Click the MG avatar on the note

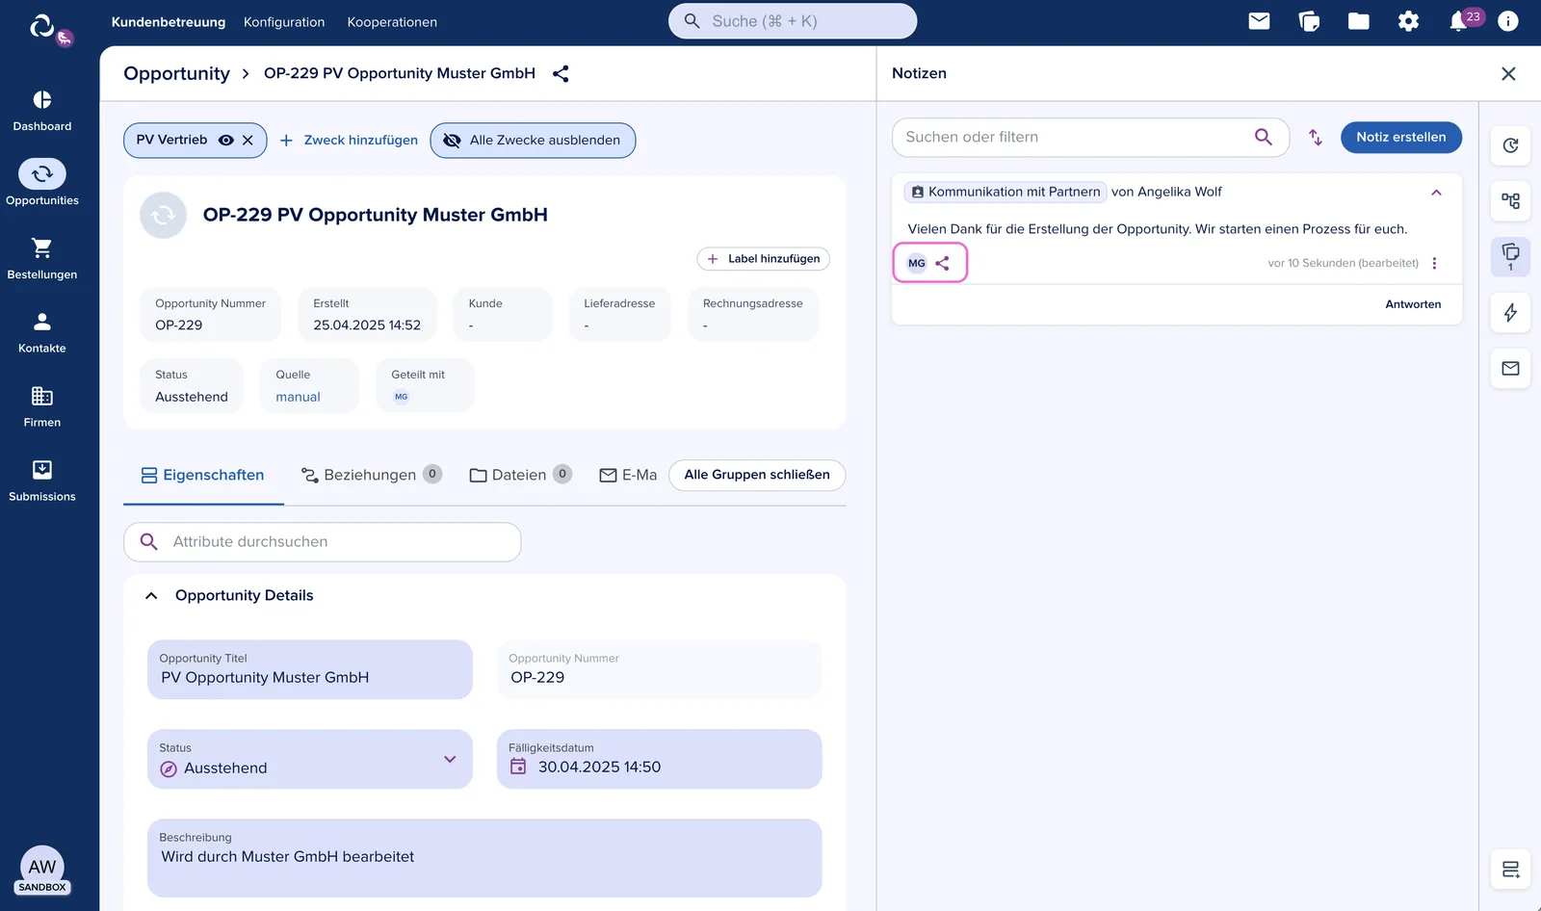(917, 263)
